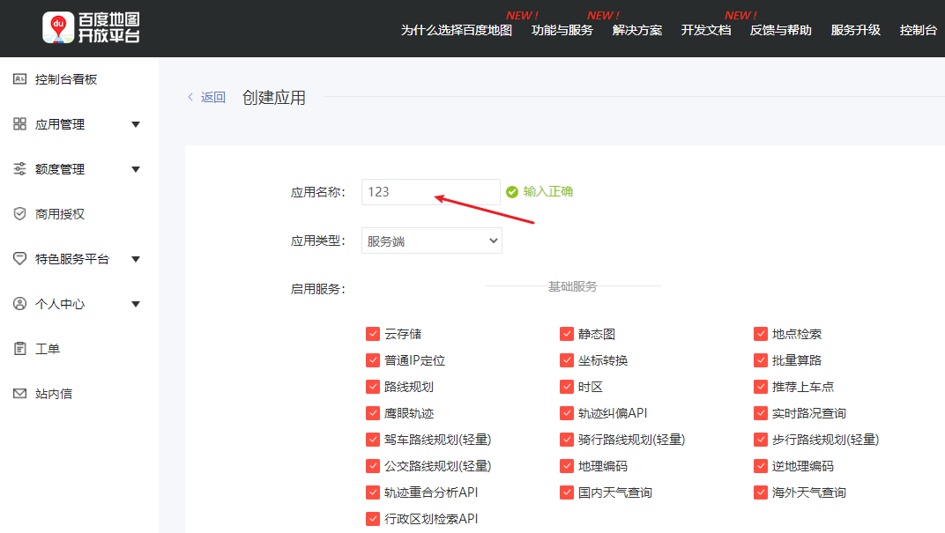Open 解决方案 in top navigation
The height and width of the screenshot is (533, 945).
click(x=637, y=30)
